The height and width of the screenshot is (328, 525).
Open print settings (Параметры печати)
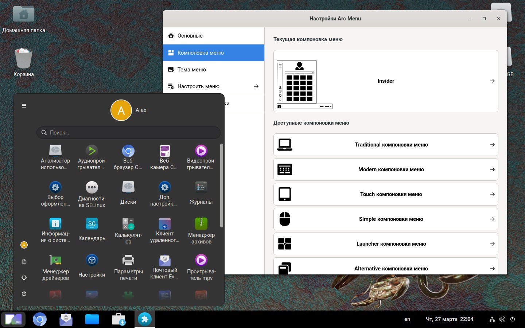tap(128, 268)
